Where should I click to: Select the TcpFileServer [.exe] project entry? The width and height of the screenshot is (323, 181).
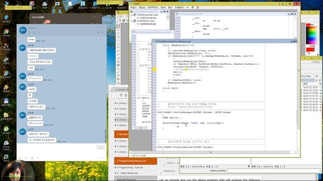point(145,21)
